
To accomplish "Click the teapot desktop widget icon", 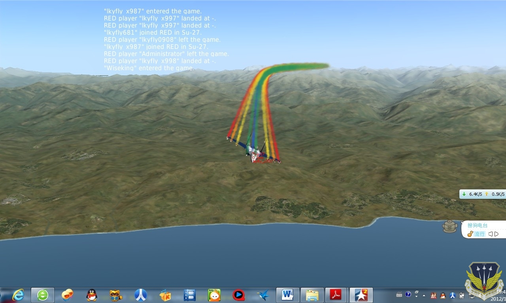I will click(450, 226).
